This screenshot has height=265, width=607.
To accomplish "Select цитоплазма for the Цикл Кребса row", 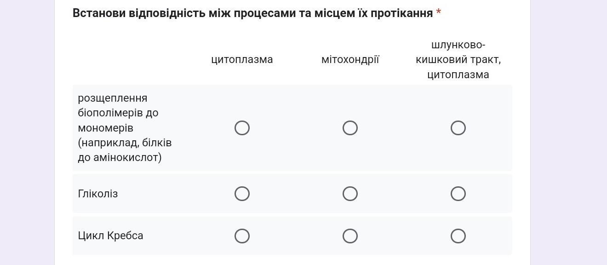I will (x=242, y=236).
